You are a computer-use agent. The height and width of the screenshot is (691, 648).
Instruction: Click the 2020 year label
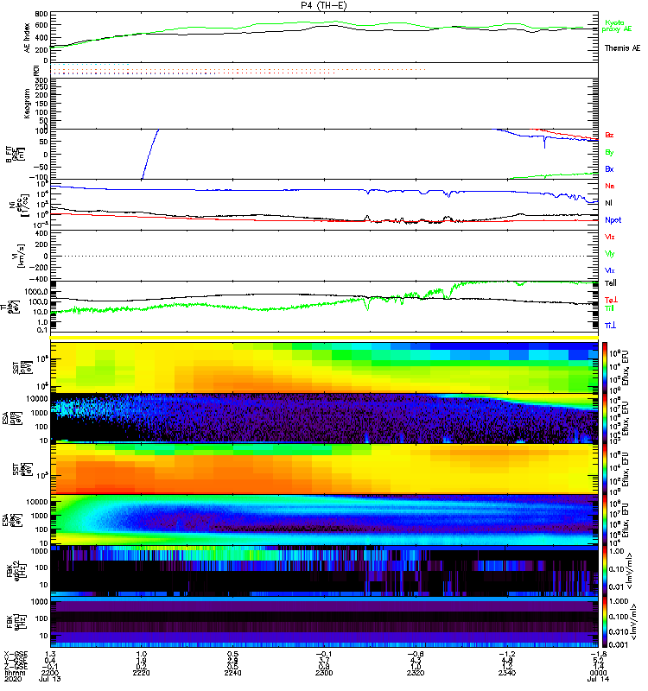coord(13,679)
